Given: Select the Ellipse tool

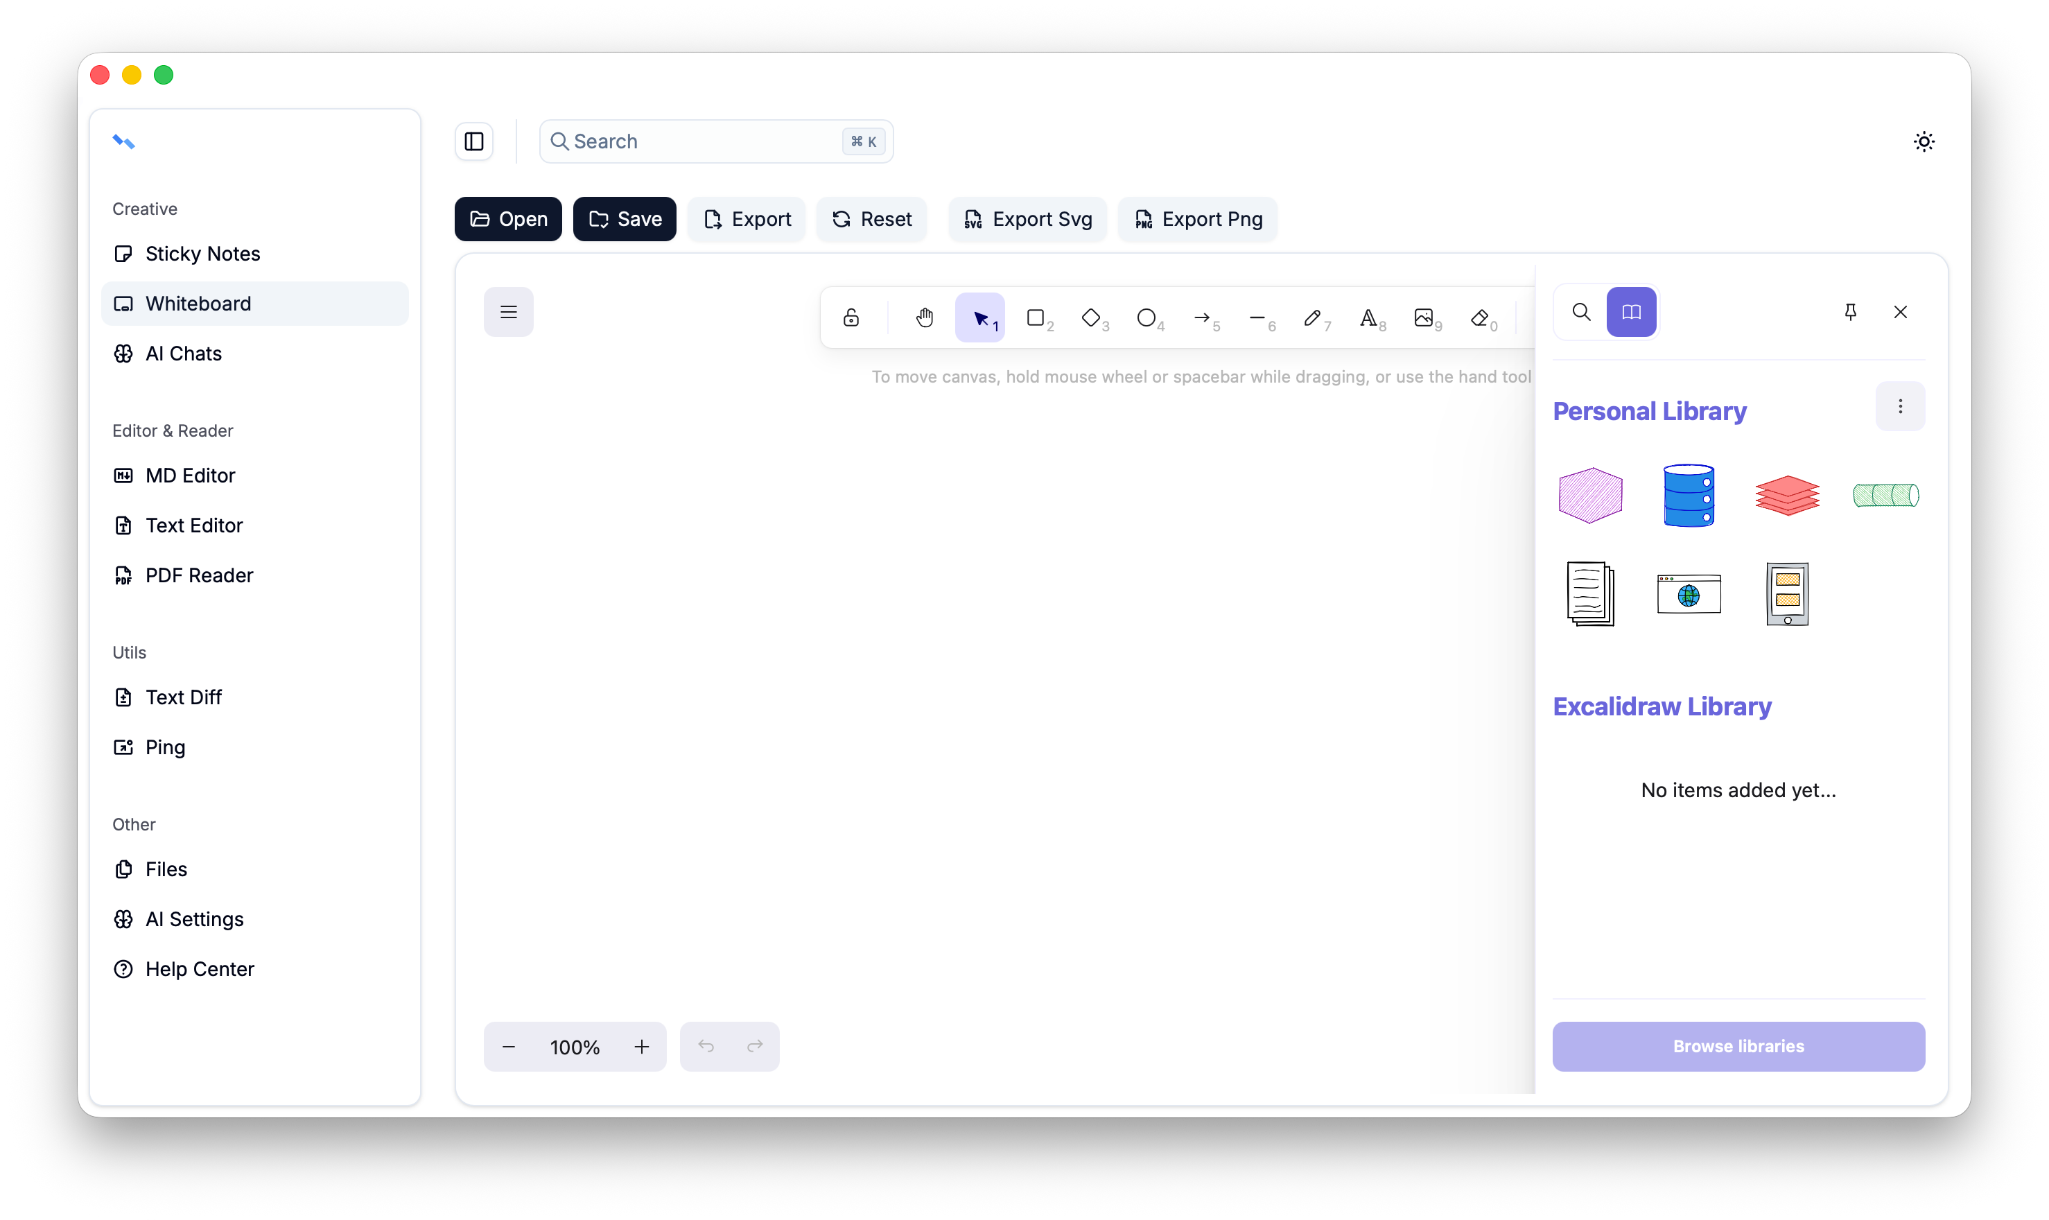Looking at the screenshot, I should click(x=1148, y=317).
